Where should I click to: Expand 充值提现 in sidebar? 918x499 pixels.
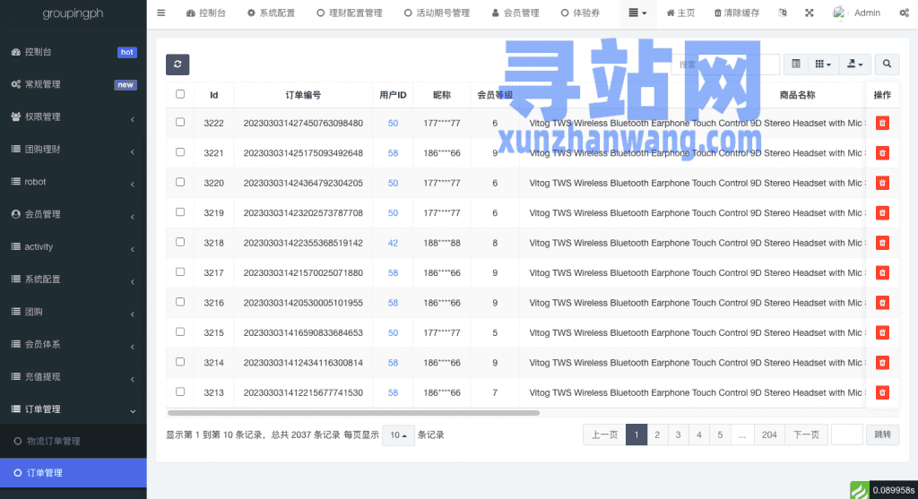(x=74, y=377)
